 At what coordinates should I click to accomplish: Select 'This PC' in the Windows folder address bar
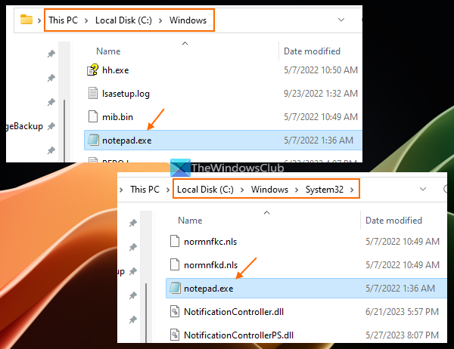[x=63, y=20]
